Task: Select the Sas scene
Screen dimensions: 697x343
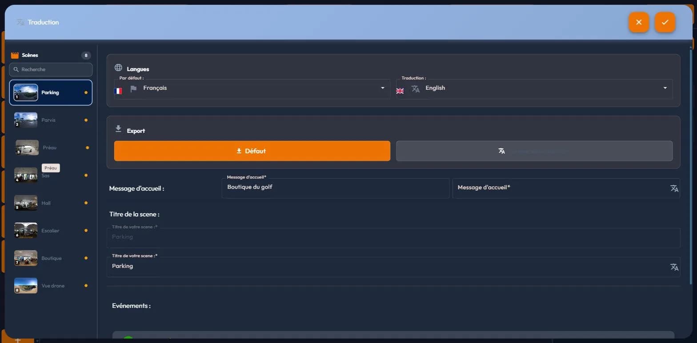Action: point(51,175)
